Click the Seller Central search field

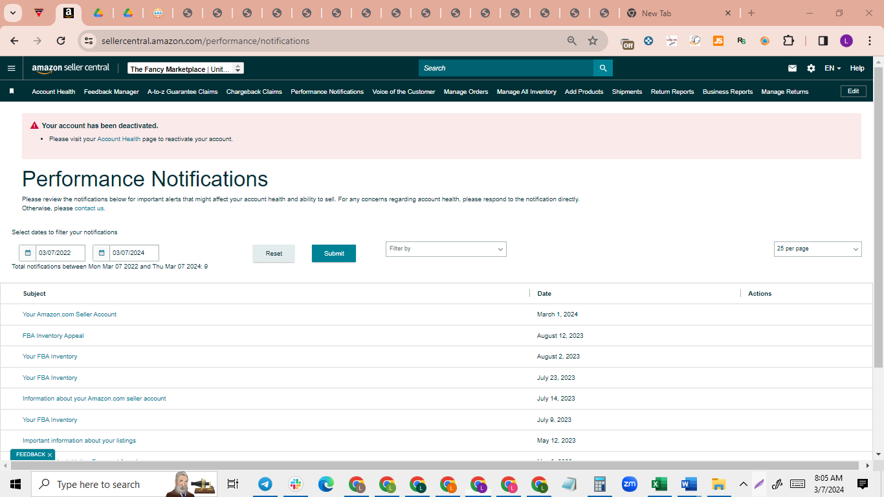click(x=506, y=68)
